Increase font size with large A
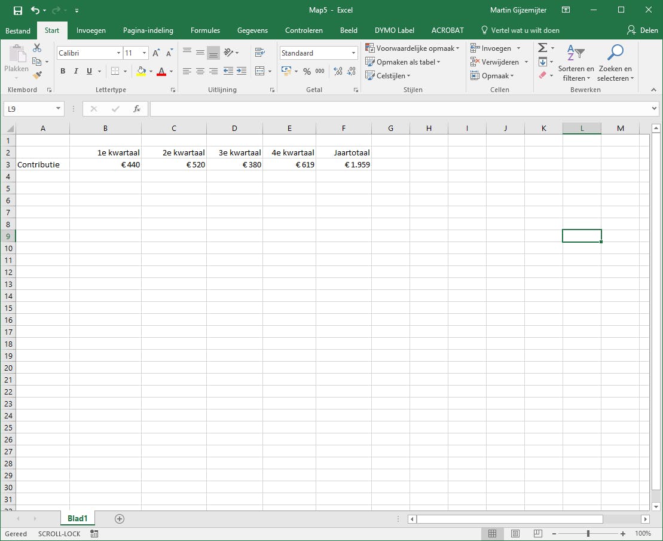Image resolution: width=663 pixels, height=541 pixels. click(x=156, y=53)
